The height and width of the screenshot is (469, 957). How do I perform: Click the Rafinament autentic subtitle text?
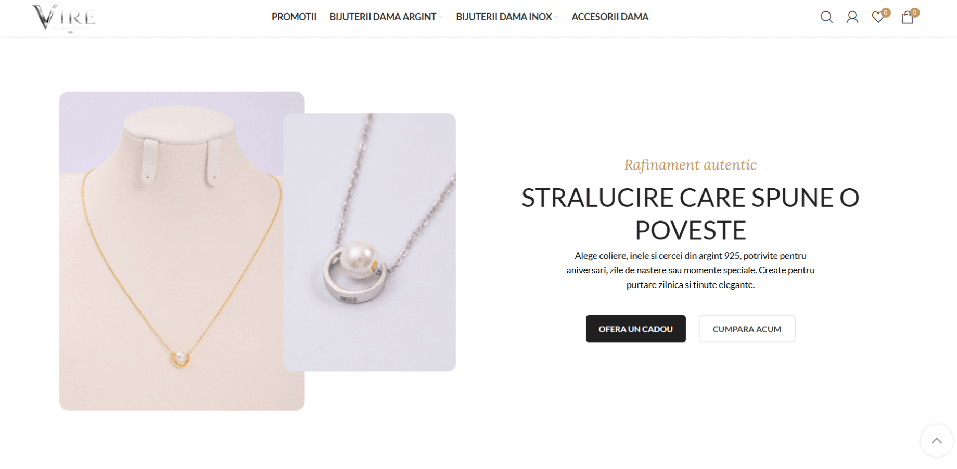(691, 165)
